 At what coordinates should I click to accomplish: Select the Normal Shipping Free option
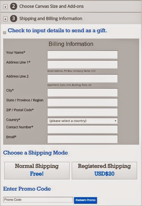[x=37, y=170]
